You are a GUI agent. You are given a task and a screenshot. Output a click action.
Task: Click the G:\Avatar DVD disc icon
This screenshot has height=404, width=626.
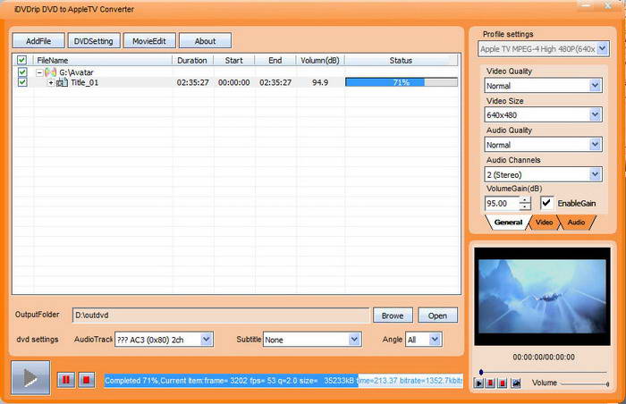[50, 72]
